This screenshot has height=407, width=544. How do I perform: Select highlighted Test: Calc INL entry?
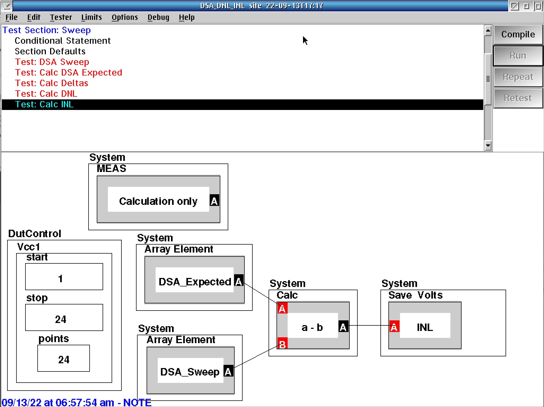tap(242, 104)
